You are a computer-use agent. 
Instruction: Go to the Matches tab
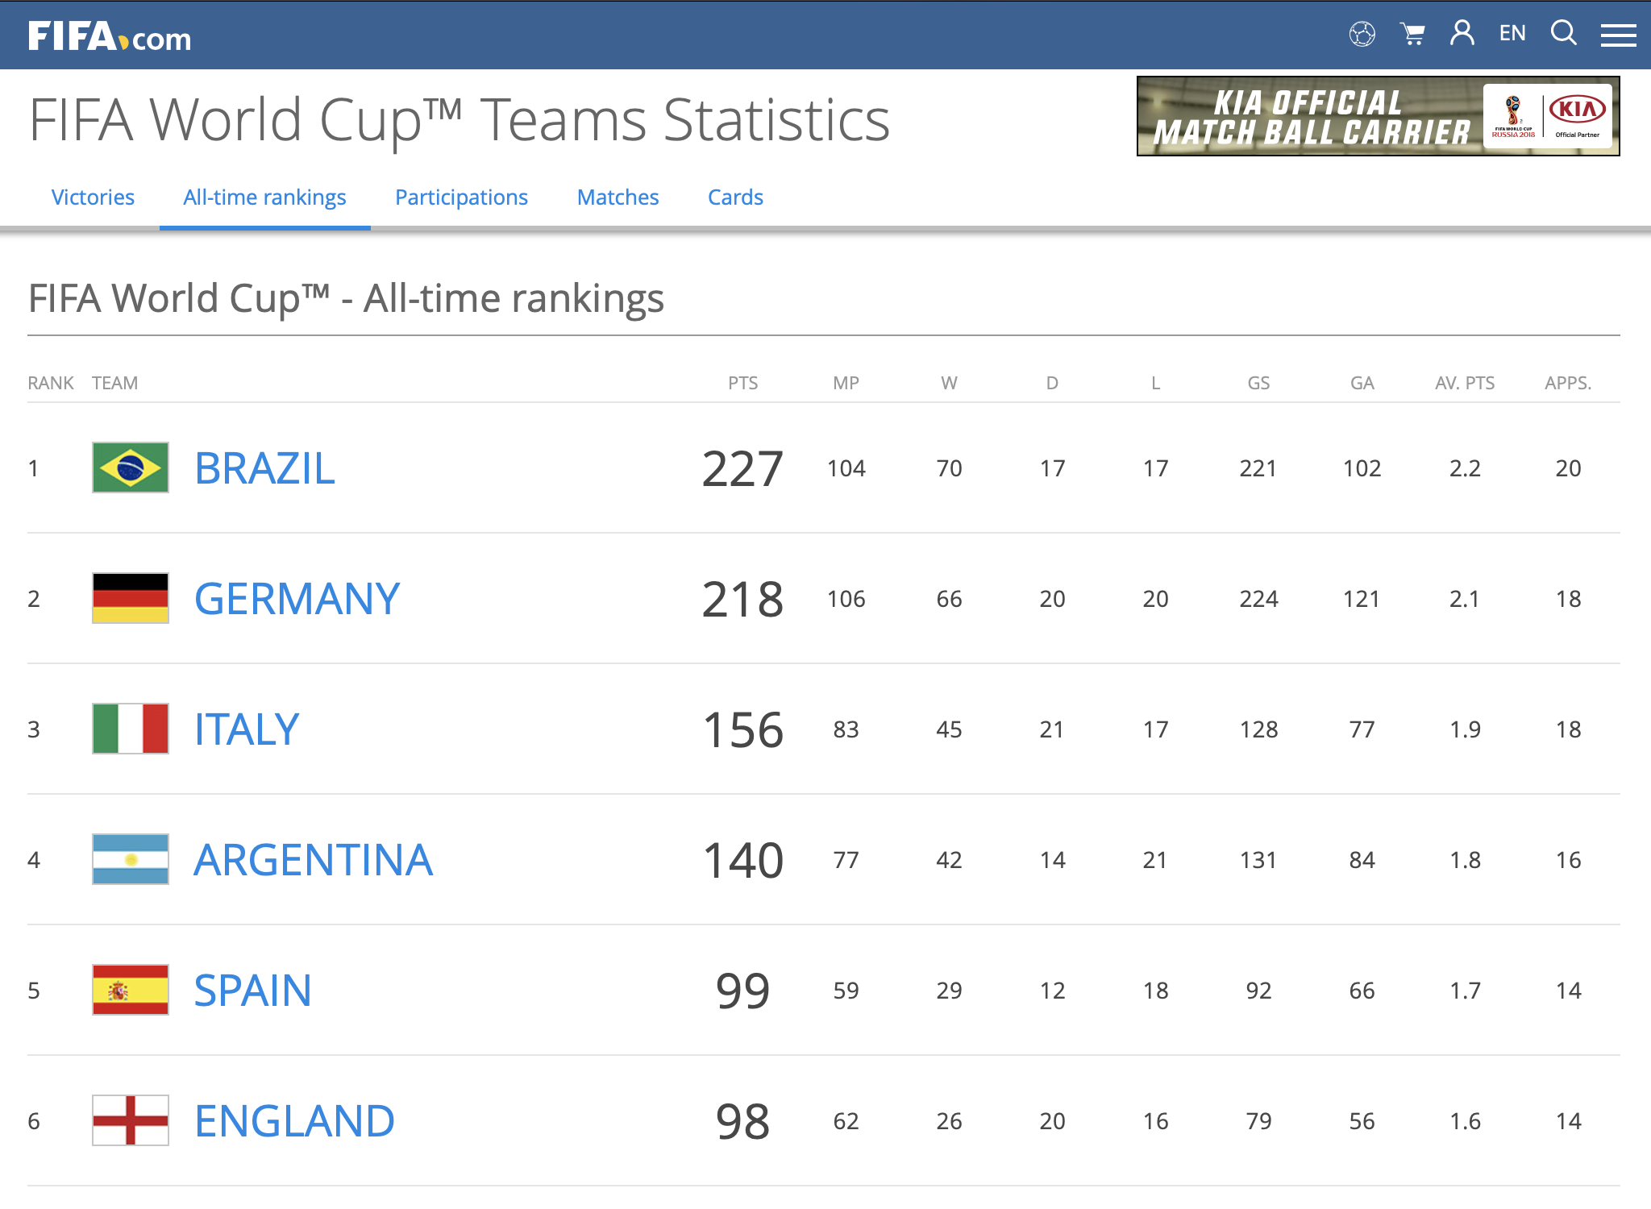point(618,197)
